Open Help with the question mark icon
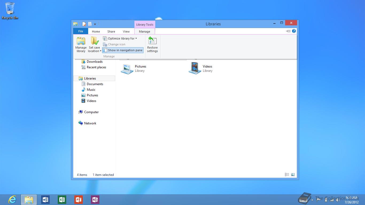This screenshot has width=365, height=205. coord(294,31)
